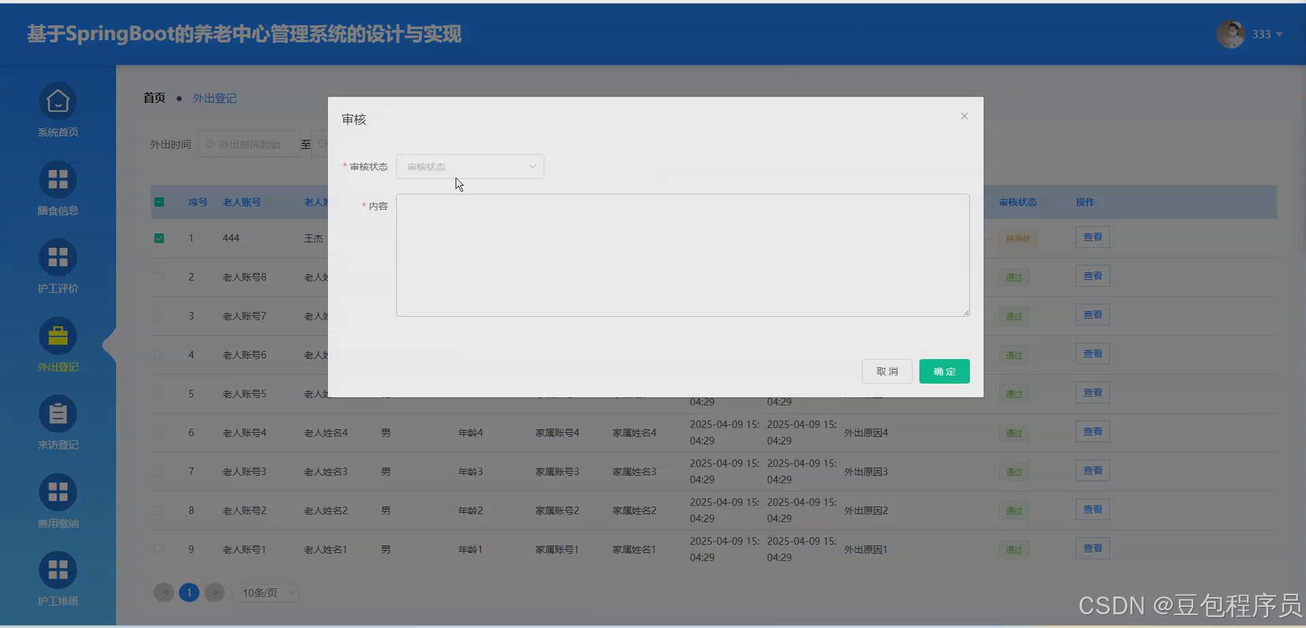This screenshot has height=628, width=1306.
Task: Open the 外出登记 breadcrumb item
Action: point(214,98)
